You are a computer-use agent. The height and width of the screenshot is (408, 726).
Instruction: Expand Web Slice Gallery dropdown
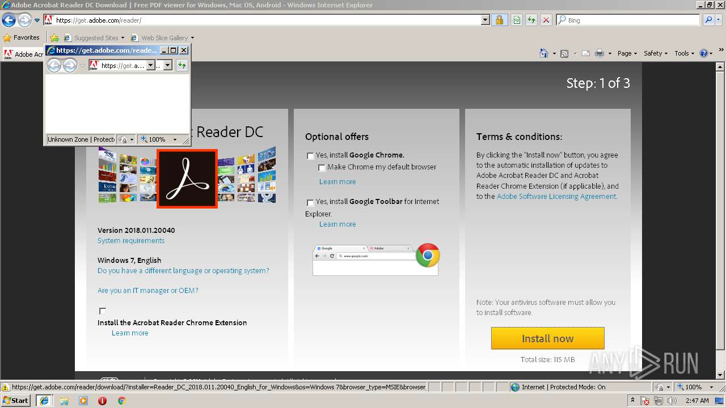tap(192, 38)
